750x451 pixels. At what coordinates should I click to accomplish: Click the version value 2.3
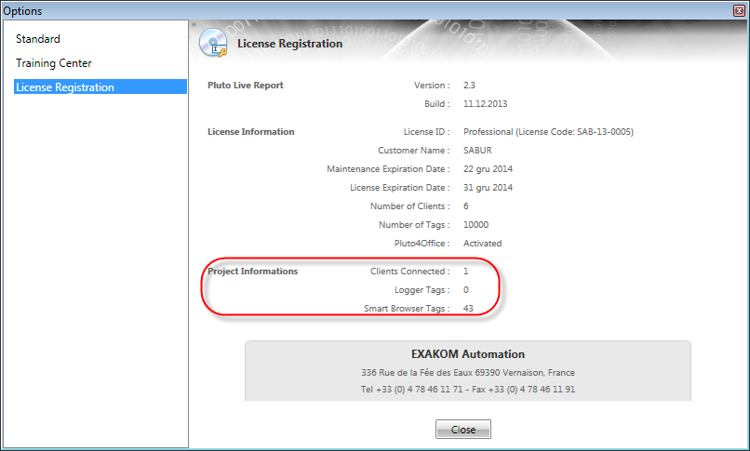coord(469,85)
